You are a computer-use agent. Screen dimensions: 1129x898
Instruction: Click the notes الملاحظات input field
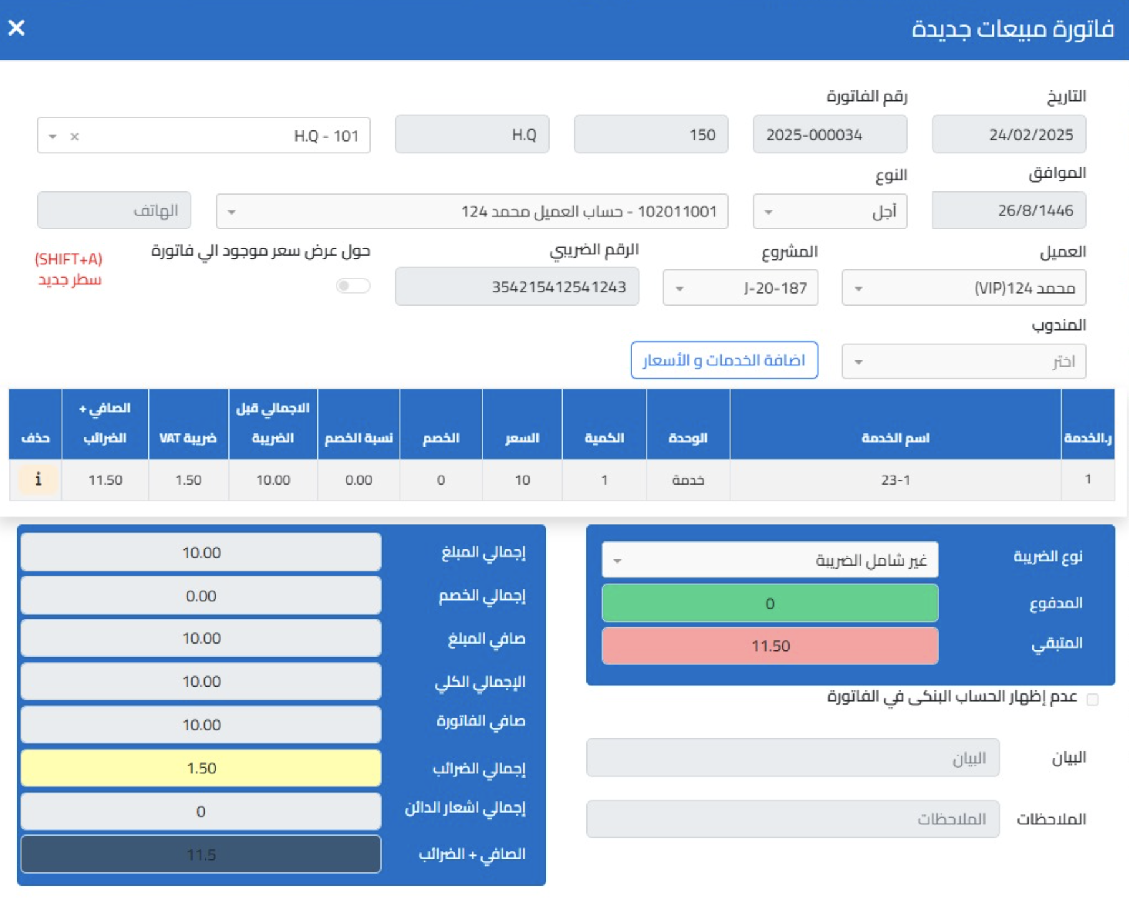[792, 819]
